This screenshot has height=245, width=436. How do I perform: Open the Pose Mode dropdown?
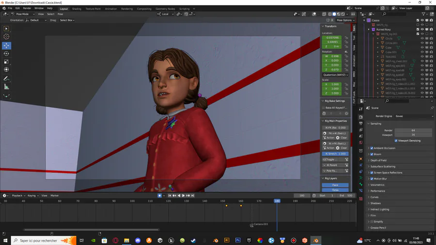23,14
